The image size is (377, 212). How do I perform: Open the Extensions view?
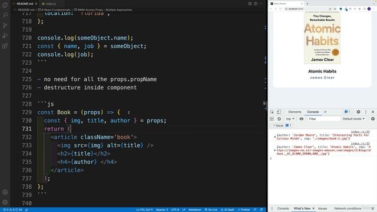pyautogui.click(x=5, y=46)
